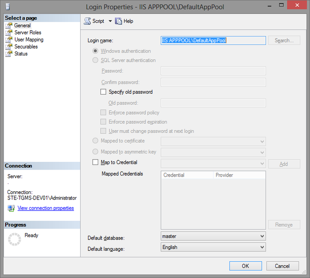Maximize the Login Properties window
Screen dimensions: 310x278
pyautogui.click(x=281, y=5)
